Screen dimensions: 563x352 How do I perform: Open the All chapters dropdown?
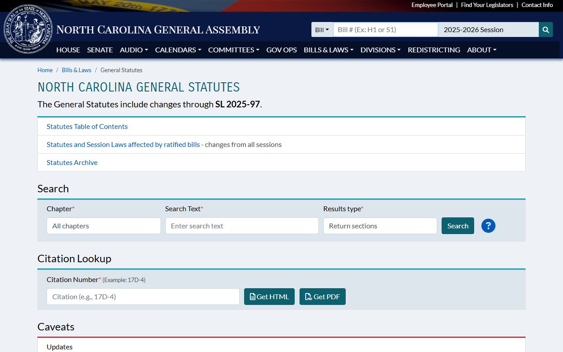[x=104, y=226]
